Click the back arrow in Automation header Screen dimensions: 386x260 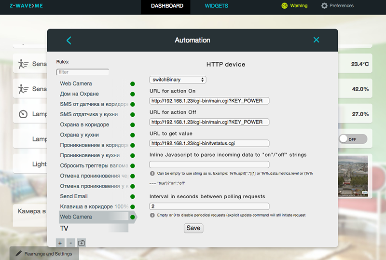point(69,41)
